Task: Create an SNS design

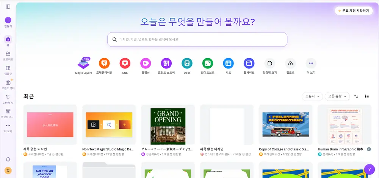Action: 125,63
